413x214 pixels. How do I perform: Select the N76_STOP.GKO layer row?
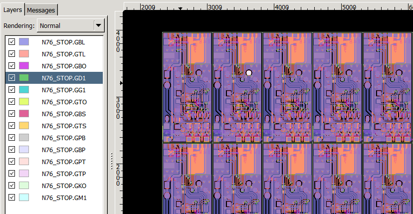(64, 186)
